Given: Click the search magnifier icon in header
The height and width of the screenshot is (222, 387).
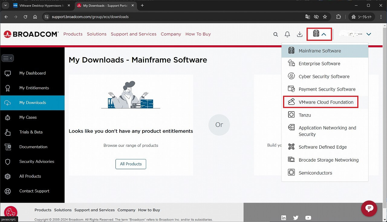Looking at the screenshot, I should (x=275, y=34).
